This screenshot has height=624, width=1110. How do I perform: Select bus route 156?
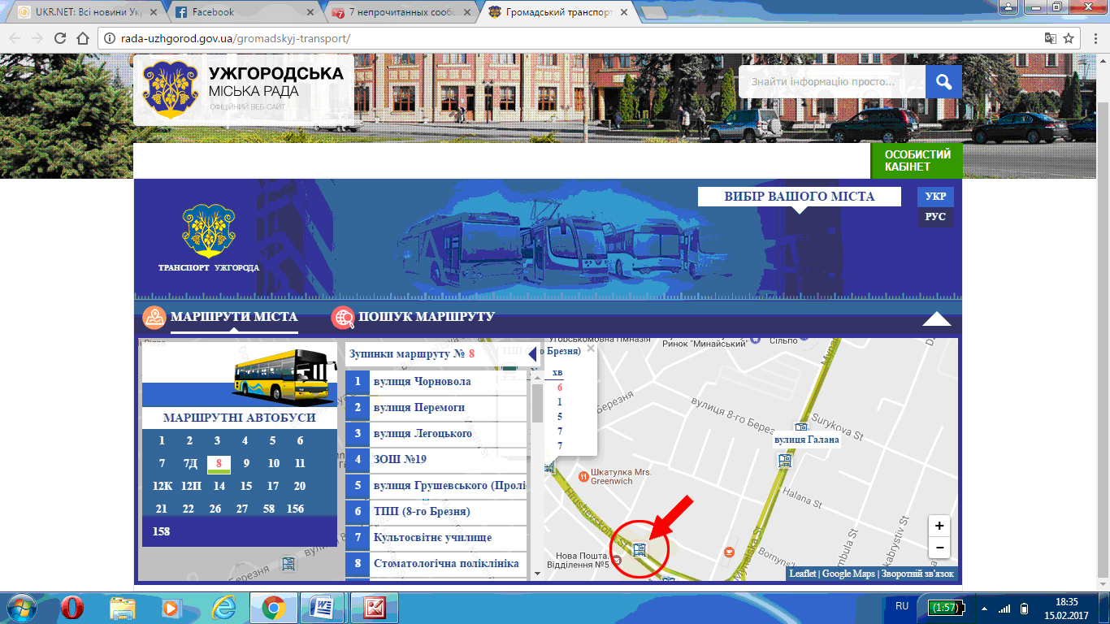tap(295, 509)
